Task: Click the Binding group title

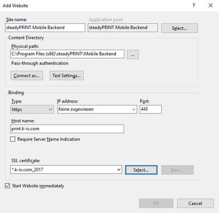Action: pyautogui.click(x=16, y=92)
